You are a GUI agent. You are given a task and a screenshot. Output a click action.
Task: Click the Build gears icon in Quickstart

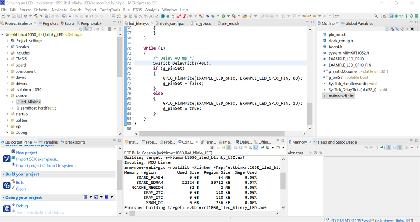click(x=7, y=185)
